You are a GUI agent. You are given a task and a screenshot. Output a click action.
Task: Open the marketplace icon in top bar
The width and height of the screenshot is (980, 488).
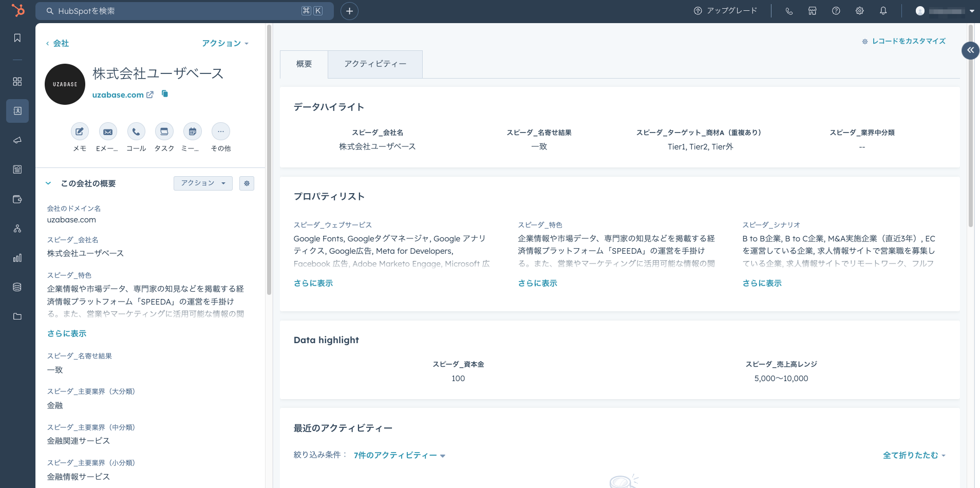pyautogui.click(x=812, y=11)
